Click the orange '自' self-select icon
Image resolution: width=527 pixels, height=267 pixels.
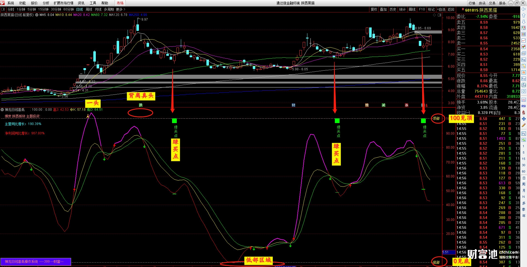(x=524, y=72)
